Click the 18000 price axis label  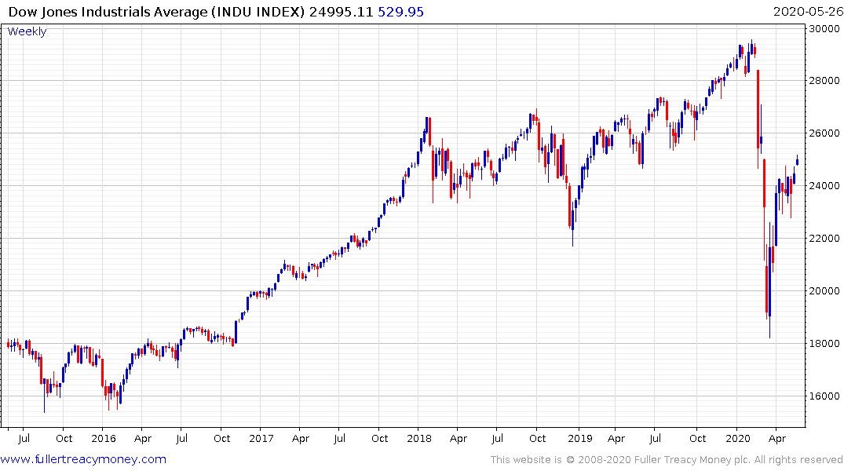[824, 343]
